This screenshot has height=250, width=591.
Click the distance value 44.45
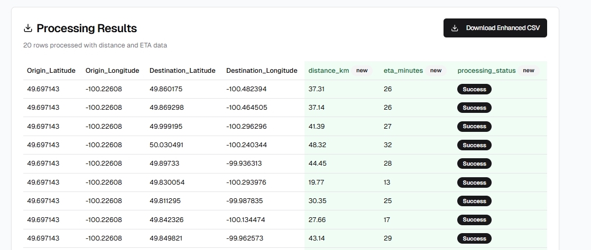tap(317, 164)
